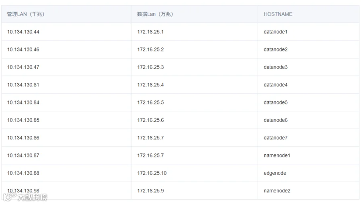Select the 10.134.130.44 cell
Screen dimensions: 361x204
[66, 32]
